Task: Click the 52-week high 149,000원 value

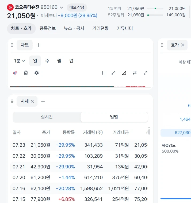Action: pos(176,15)
